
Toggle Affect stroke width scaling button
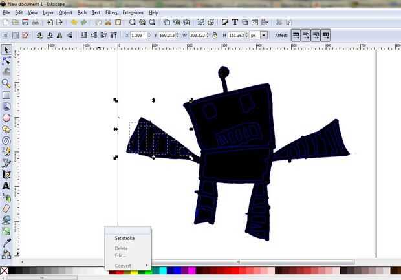[296, 36]
